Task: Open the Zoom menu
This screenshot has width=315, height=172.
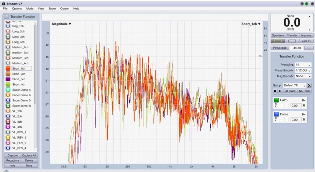Action: coord(52,9)
